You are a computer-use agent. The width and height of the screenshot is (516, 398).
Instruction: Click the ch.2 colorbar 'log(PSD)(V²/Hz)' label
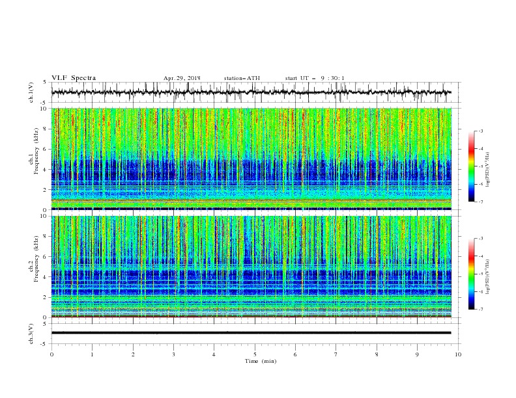coord(488,276)
